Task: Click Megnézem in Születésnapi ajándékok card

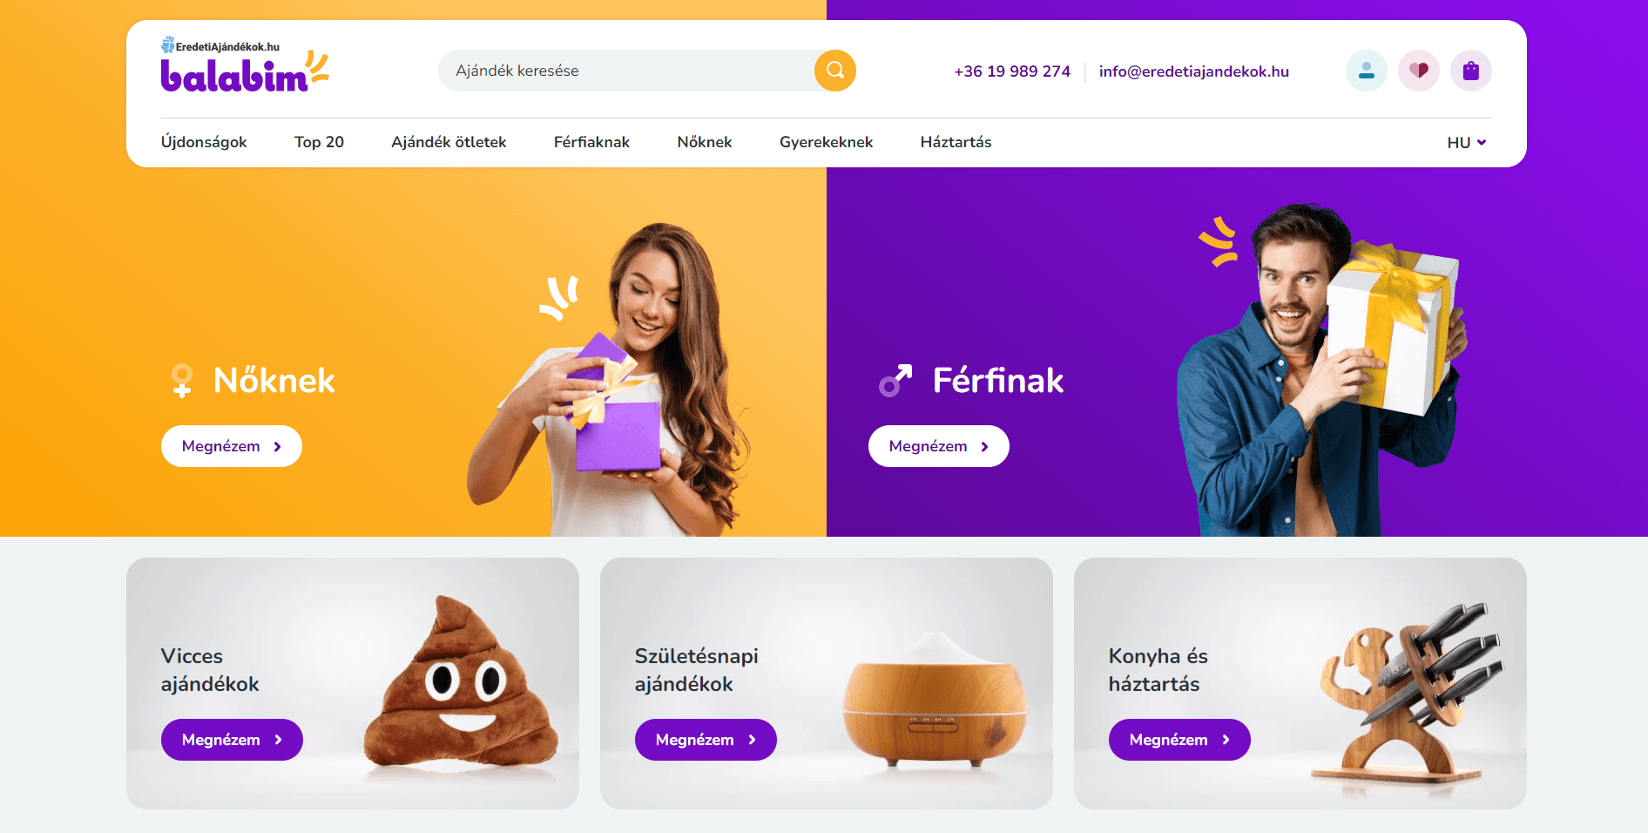Action: [x=706, y=740]
